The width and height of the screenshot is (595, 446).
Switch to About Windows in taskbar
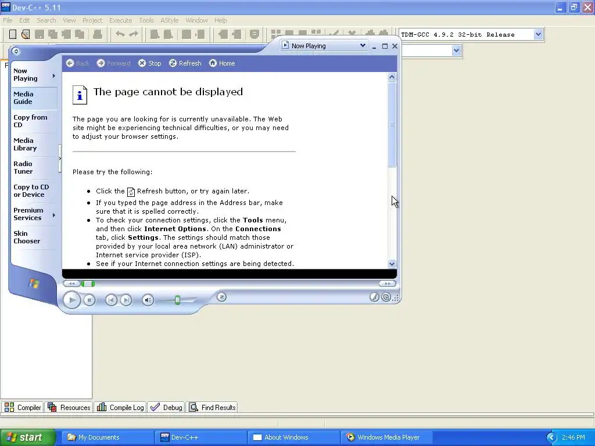(x=293, y=437)
